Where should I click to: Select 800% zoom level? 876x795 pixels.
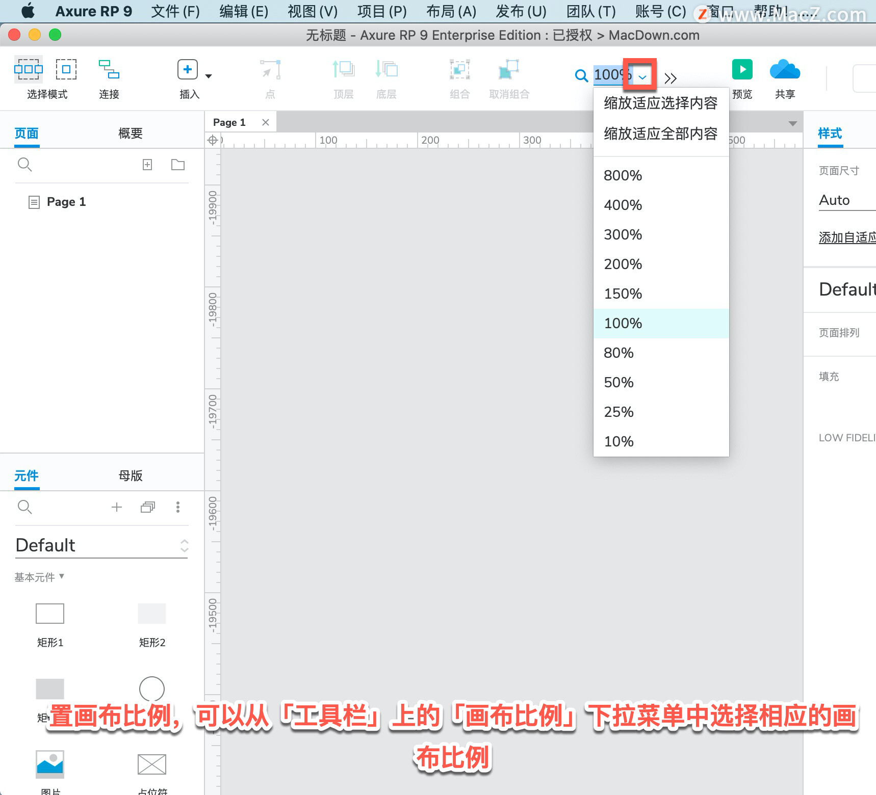(x=661, y=175)
